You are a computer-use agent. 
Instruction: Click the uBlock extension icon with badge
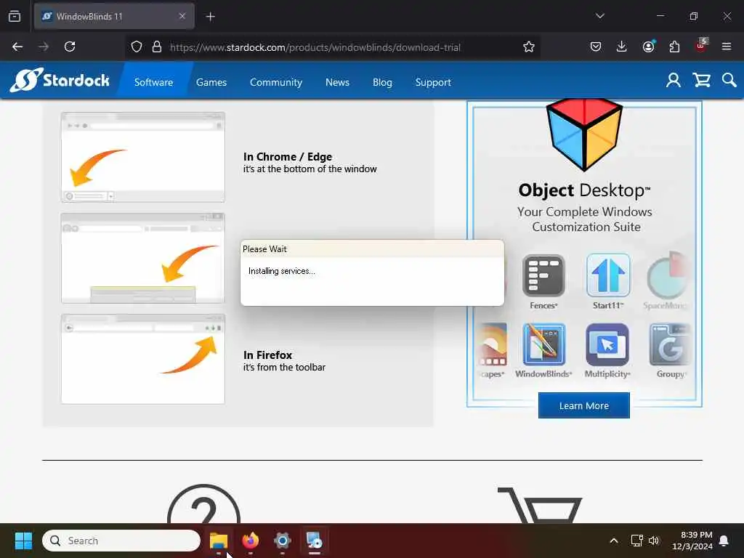(701, 46)
